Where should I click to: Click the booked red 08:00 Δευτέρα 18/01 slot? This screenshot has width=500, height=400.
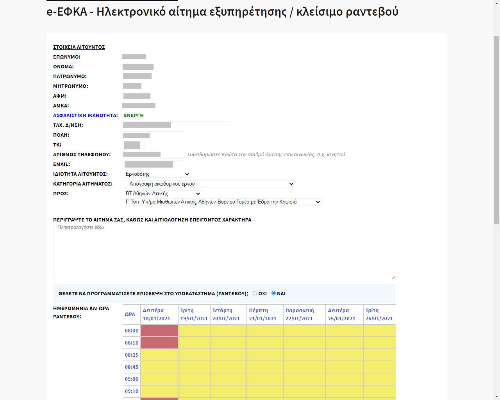click(x=159, y=331)
